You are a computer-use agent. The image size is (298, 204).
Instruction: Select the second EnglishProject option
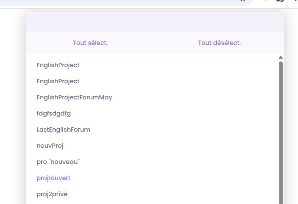pos(58,81)
